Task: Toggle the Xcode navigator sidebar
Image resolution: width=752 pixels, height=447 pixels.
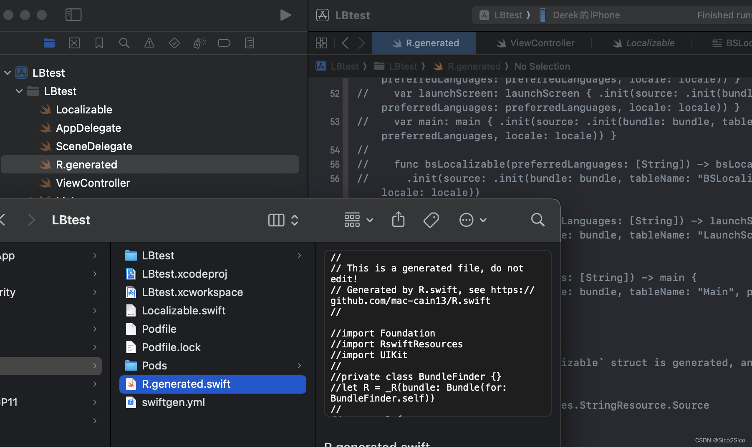Action: click(x=73, y=15)
